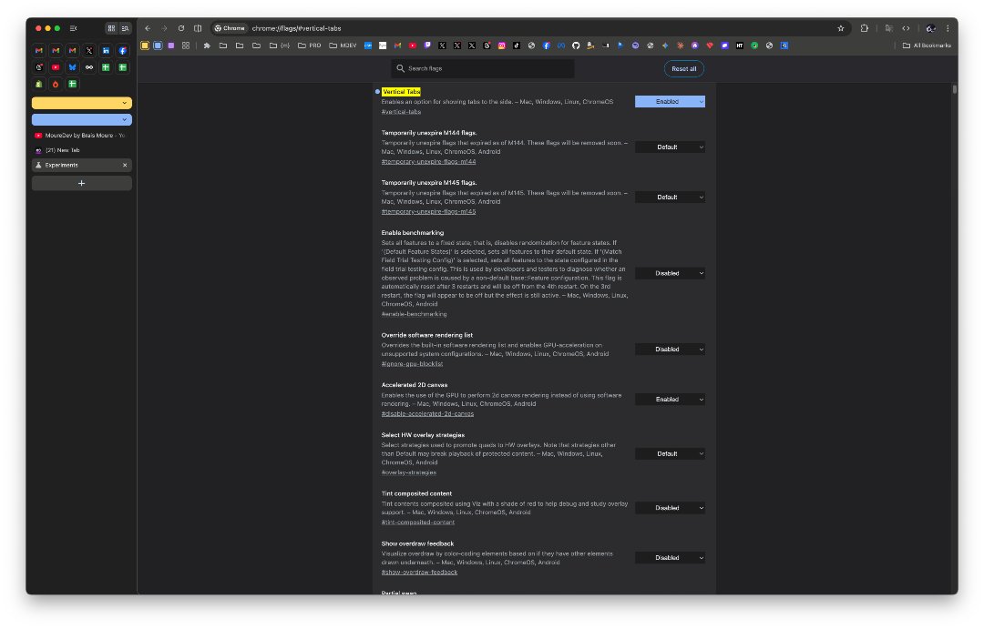Open the pinned YouTube tab in the sidebar
Screen dimensions: 984x629
pyautogui.click(x=56, y=67)
